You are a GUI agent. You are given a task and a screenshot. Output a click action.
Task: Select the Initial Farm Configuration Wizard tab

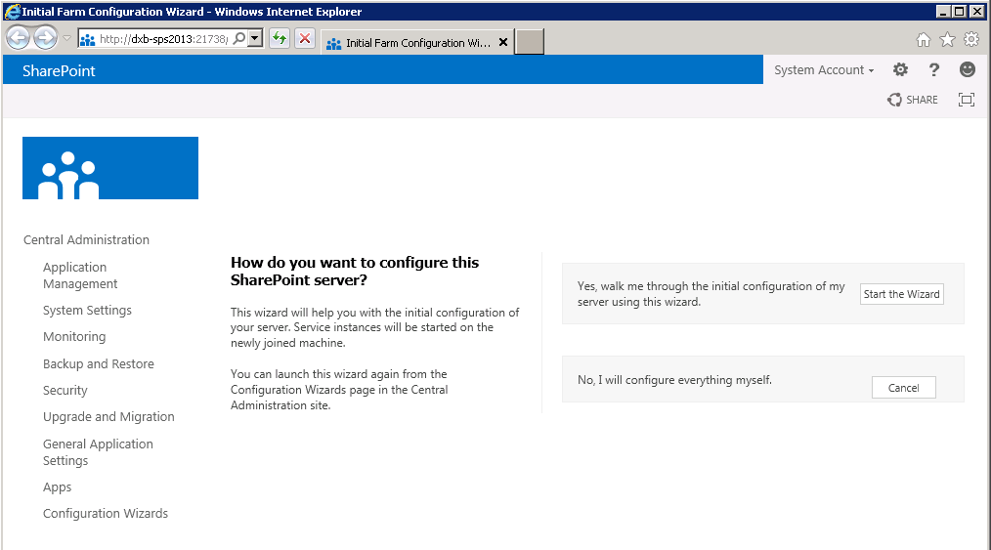[x=417, y=42]
